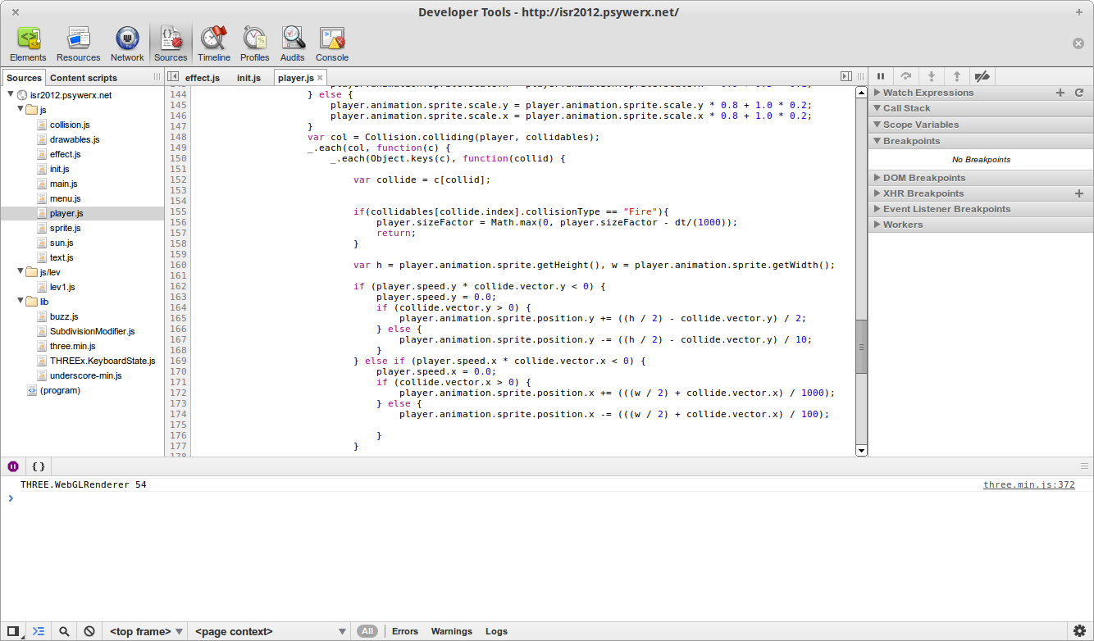The height and width of the screenshot is (641, 1094).
Task: Open THREEx.KeyboardState.js in the file tree
Action: (x=102, y=361)
